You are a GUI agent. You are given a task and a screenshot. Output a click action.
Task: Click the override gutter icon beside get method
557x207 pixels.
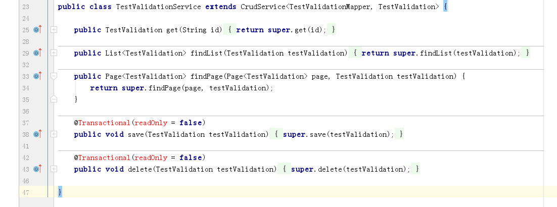37,30
